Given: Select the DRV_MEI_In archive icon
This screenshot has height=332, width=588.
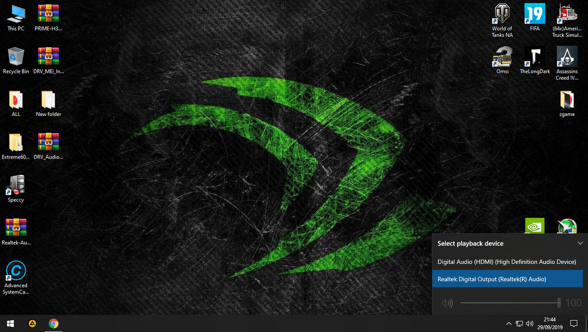Looking at the screenshot, I should (x=48, y=60).
